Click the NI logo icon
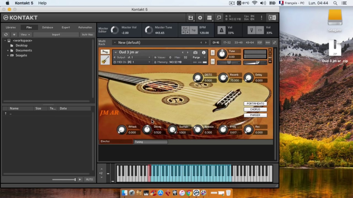 (x=272, y=18)
